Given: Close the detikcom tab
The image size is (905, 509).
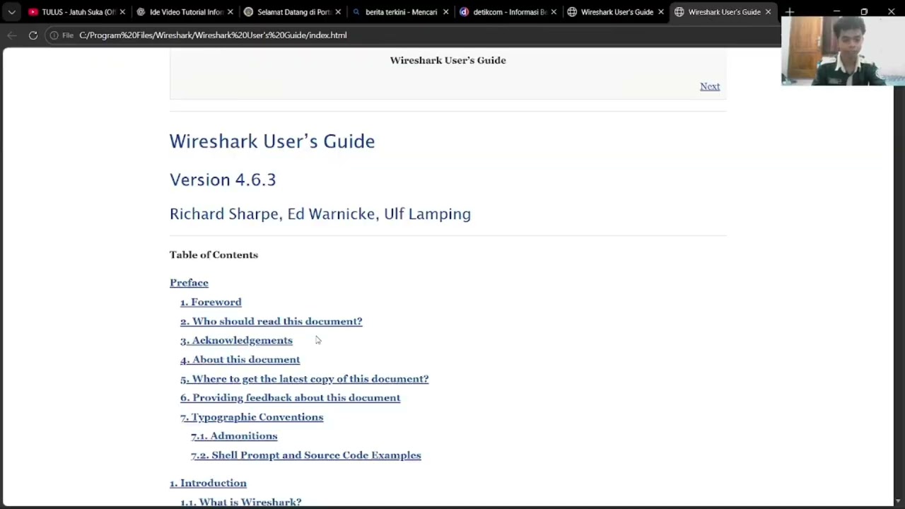Looking at the screenshot, I should coord(554,12).
